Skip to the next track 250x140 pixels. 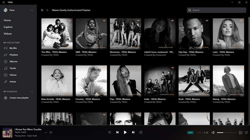[x=133, y=132]
